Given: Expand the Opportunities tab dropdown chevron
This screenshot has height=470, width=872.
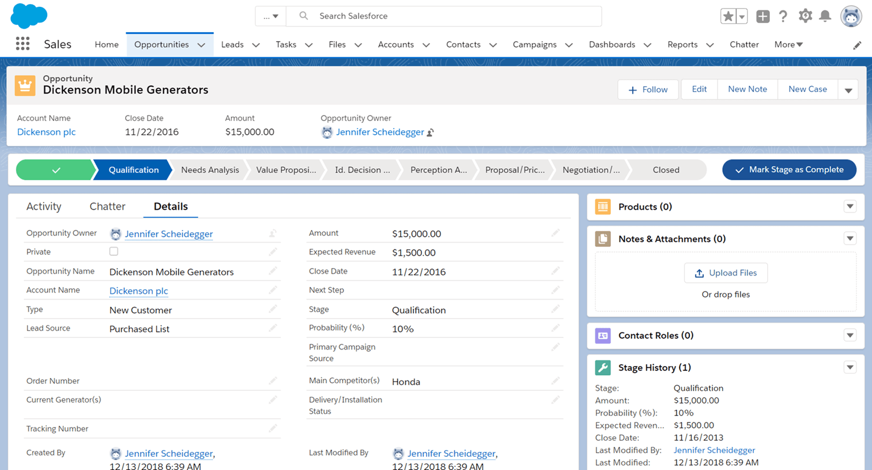Looking at the screenshot, I should tap(201, 45).
